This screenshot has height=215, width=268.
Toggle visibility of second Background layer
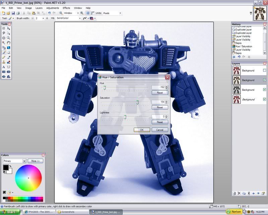click(265, 80)
